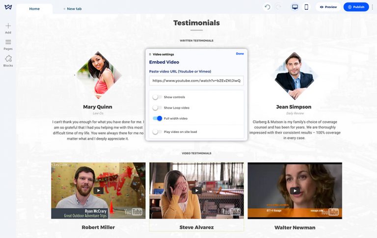Switch to desktop view icon
The width and height of the screenshot is (377, 238).
295,7
